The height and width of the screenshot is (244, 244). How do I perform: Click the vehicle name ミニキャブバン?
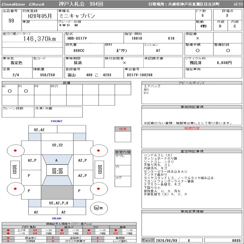coord(77,16)
